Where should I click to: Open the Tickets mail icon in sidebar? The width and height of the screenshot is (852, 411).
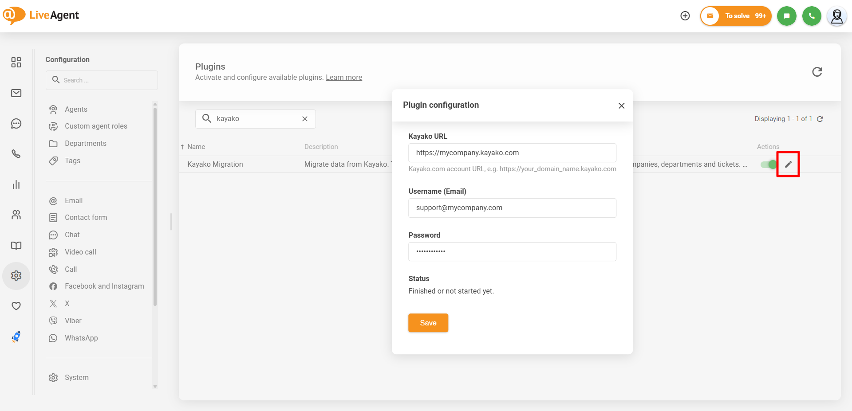tap(16, 93)
